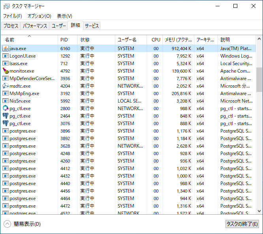Click the Java(TM) Plat... description cell

[x=236, y=49]
